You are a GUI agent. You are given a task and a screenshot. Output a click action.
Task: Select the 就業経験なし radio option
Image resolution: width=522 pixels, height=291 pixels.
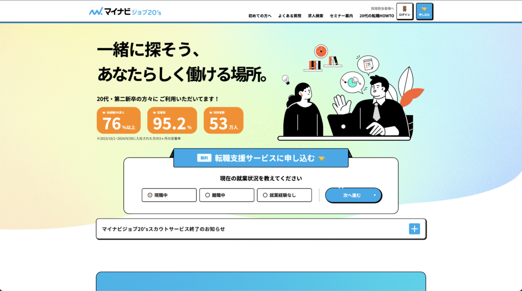tap(284, 195)
